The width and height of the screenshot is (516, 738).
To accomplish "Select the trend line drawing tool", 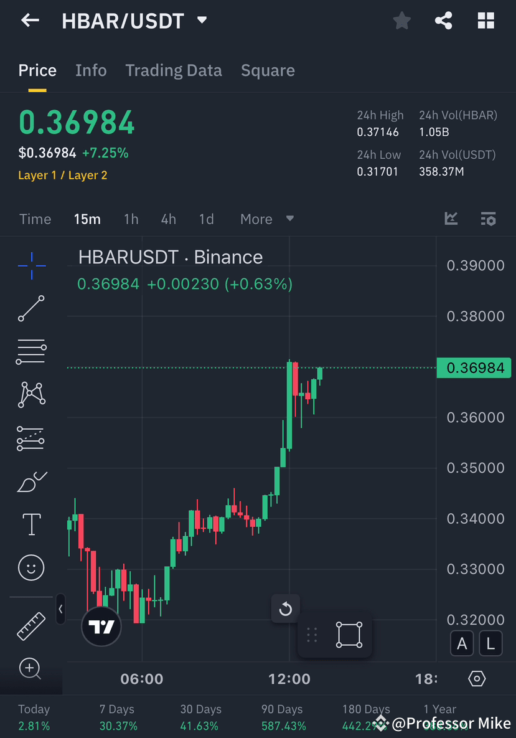I will tap(31, 309).
